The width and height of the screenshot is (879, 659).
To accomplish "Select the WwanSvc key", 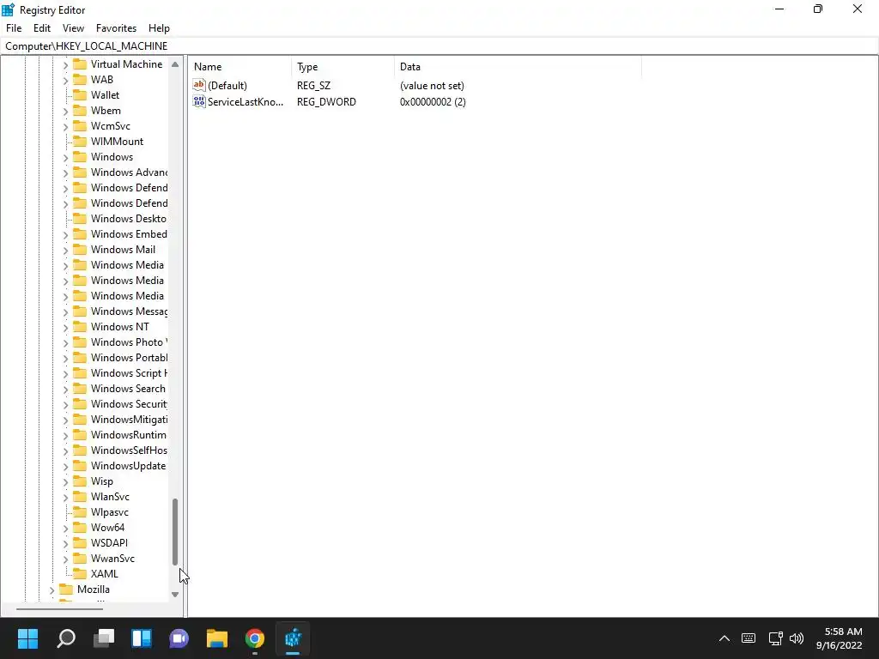I will tap(112, 558).
